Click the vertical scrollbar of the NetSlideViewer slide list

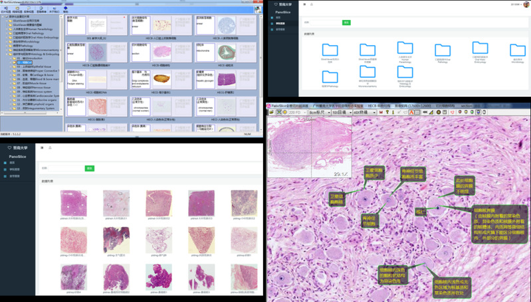(x=259, y=66)
